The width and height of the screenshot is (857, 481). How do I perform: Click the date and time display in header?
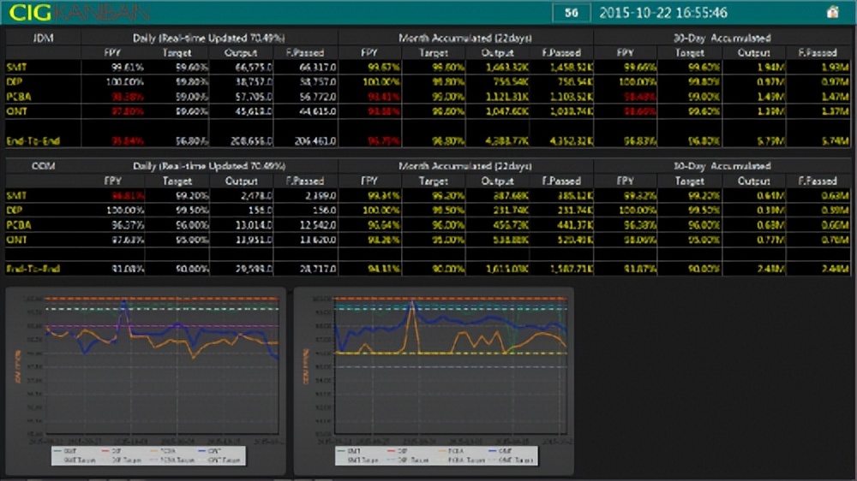tap(663, 13)
